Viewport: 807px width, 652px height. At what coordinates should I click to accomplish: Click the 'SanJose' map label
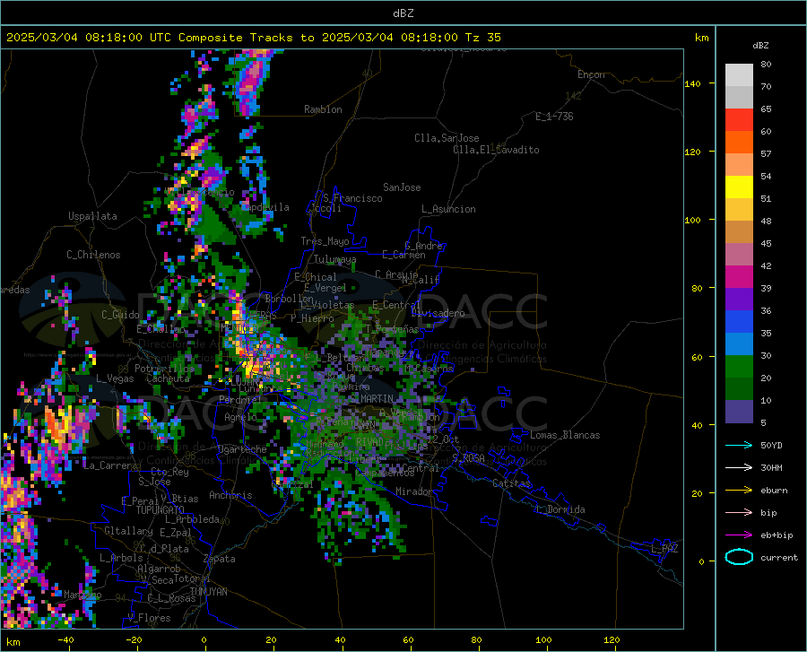(x=402, y=187)
